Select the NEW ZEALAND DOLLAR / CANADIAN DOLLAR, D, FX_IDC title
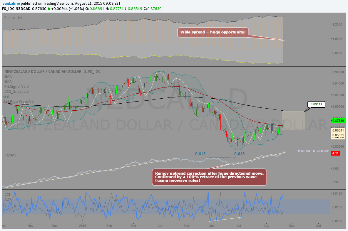348x231 pixels. [52, 71]
